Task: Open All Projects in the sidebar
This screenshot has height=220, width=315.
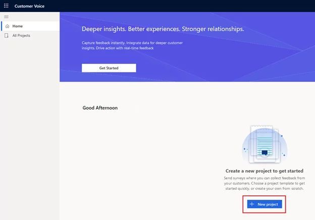Action: coord(30,35)
